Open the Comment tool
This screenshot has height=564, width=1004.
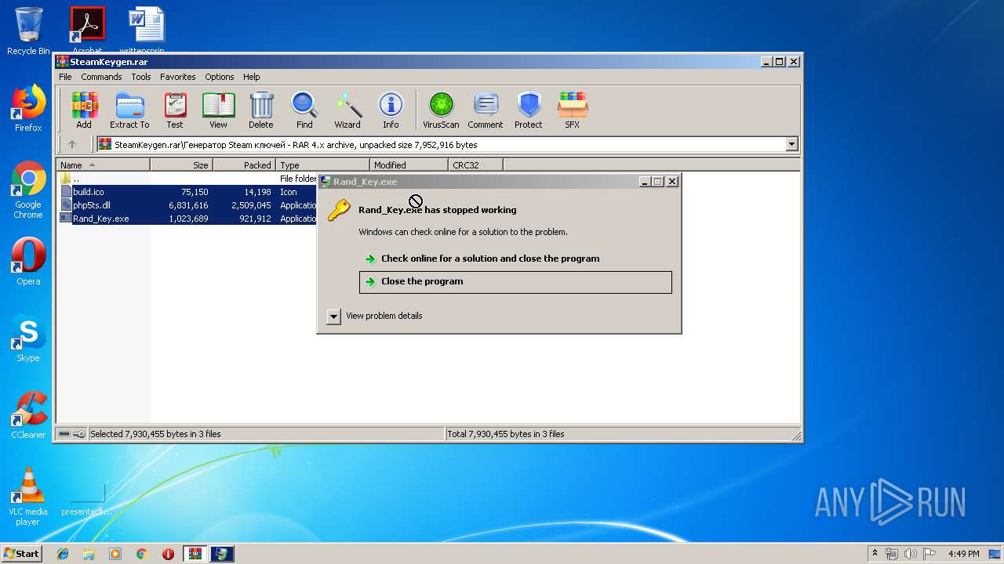pyautogui.click(x=486, y=110)
